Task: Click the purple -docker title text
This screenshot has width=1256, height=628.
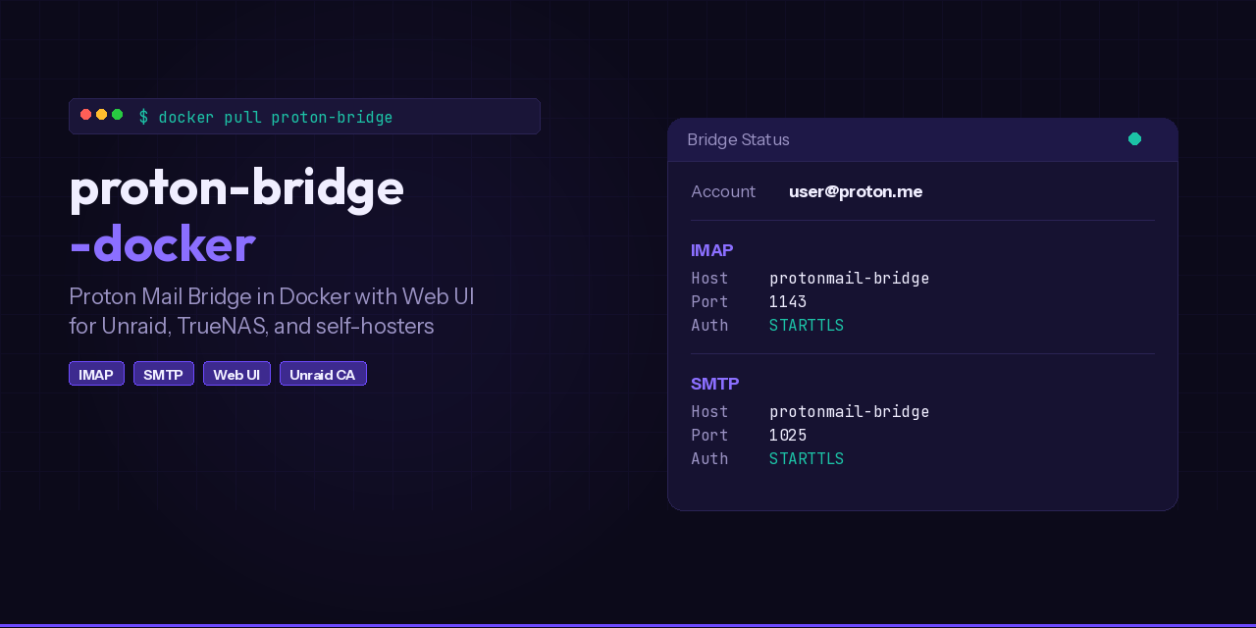Action: click(x=162, y=244)
